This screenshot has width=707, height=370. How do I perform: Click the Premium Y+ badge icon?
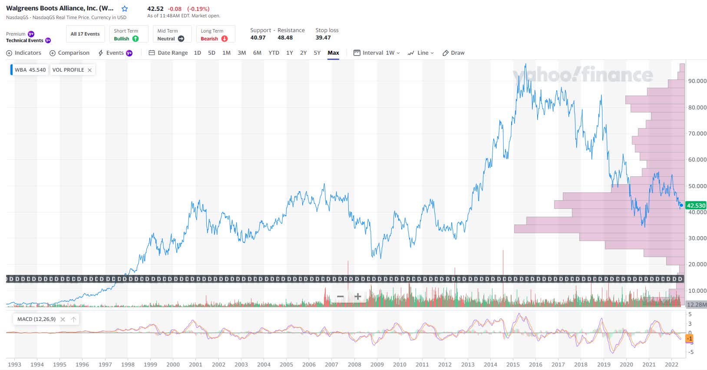(x=31, y=34)
